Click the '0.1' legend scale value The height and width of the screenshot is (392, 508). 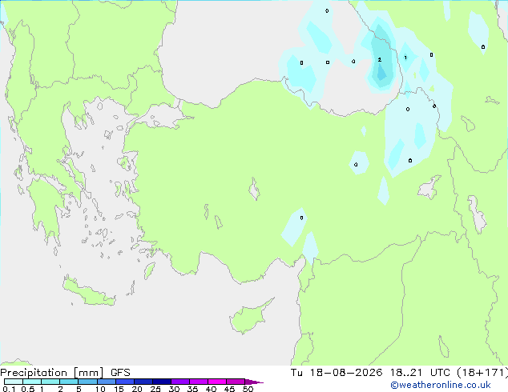(9, 389)
